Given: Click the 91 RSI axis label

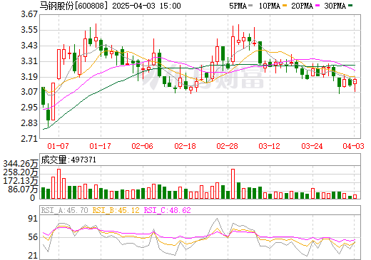Looking at the screenshot, I should [33, 219].
